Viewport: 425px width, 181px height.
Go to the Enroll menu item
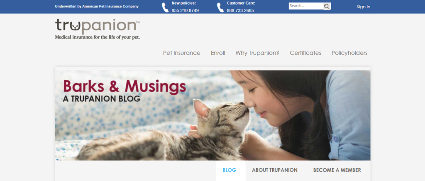point(218,53)
